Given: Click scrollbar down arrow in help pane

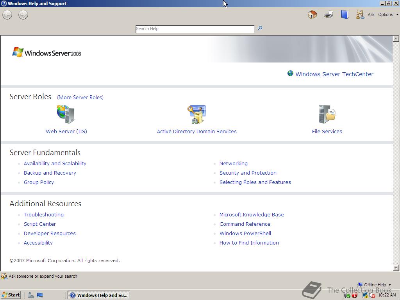Looking at the screenshot, I should click(396, 268).
